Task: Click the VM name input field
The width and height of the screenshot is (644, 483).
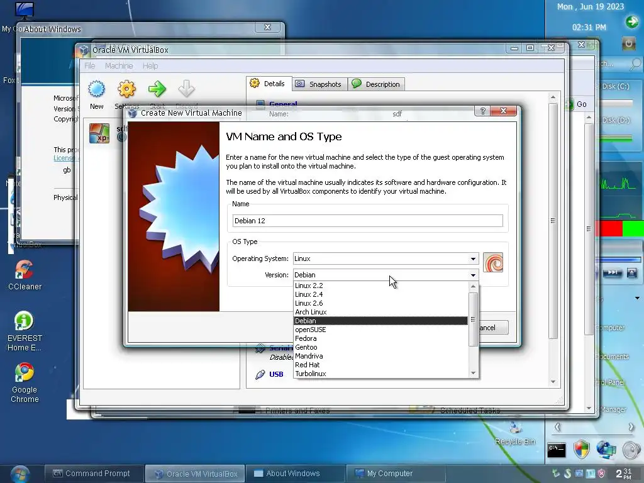Action: (x=367, y=221)
